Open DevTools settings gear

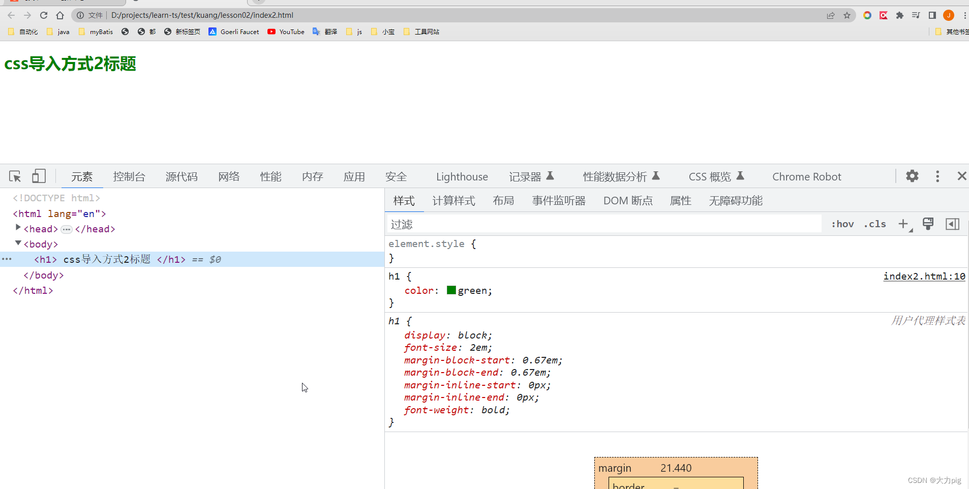[x=912, y=176]
